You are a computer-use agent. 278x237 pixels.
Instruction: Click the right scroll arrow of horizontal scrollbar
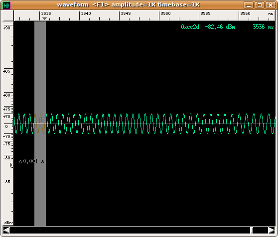pyautogui.click(x=271, y=230)
